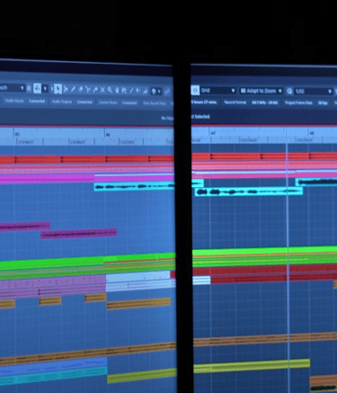Open the Grid snap type dropdown
Viewport: 337px width, 393px height.
[218, 90]
